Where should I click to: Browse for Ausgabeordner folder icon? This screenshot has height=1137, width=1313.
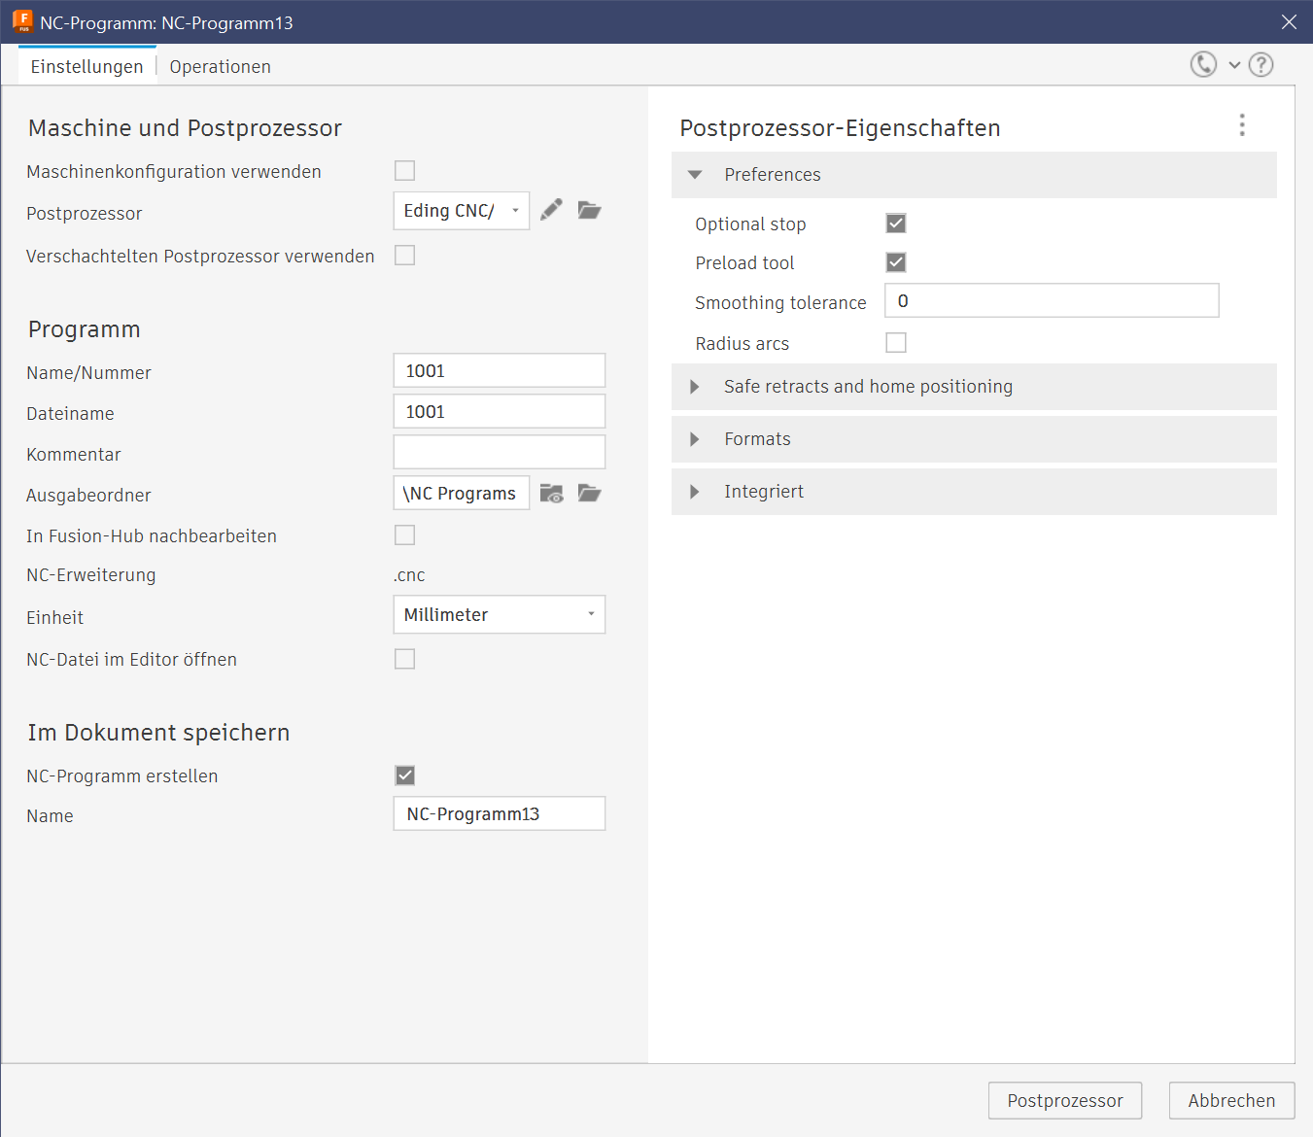589,494
